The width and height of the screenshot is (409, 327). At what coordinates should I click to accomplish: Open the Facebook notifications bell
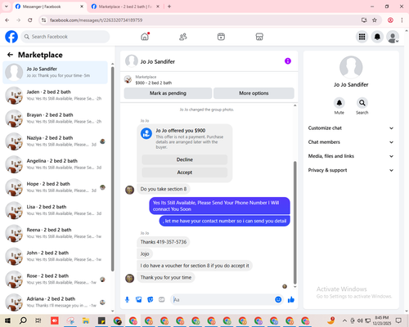[x=377, y=37]
